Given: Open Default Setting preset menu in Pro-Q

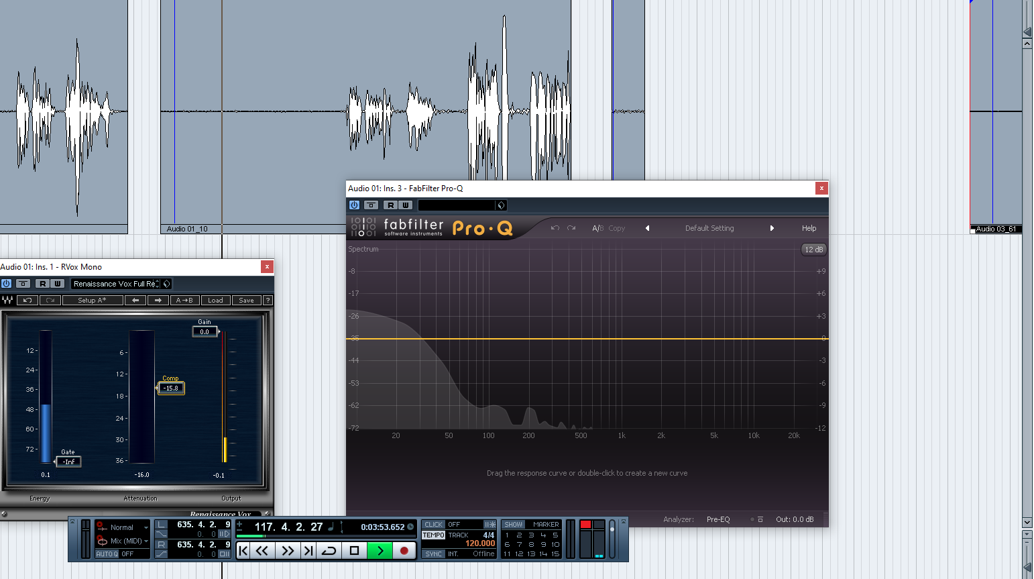Looking at the screenshot, I should coord(709,228).
